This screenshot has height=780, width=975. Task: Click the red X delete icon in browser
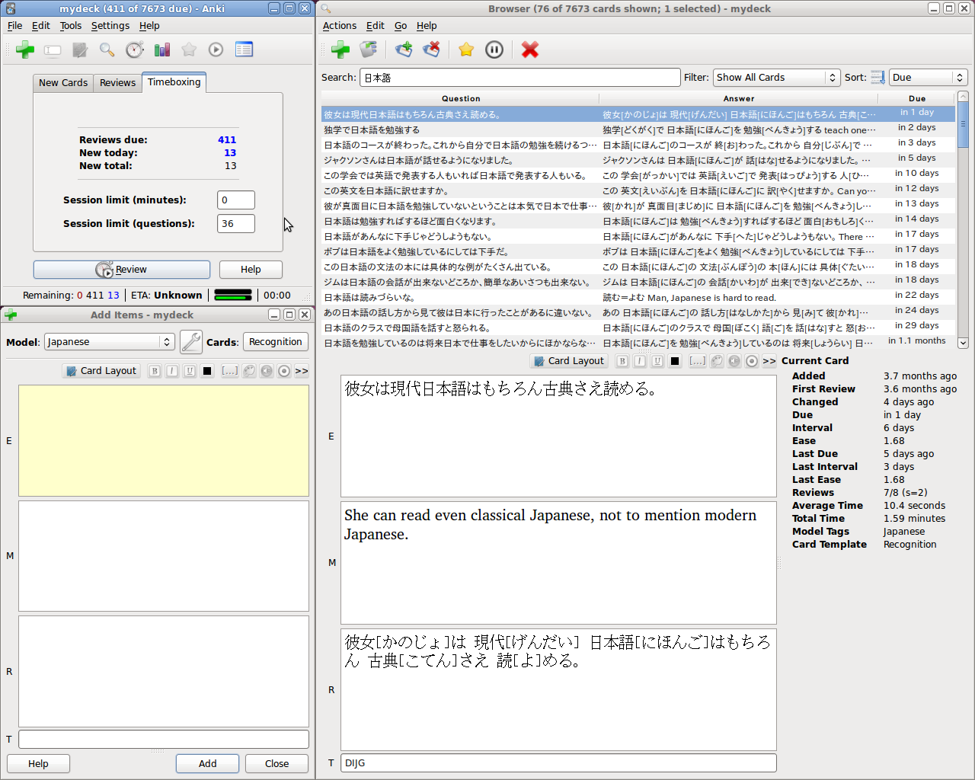[530, 50]
